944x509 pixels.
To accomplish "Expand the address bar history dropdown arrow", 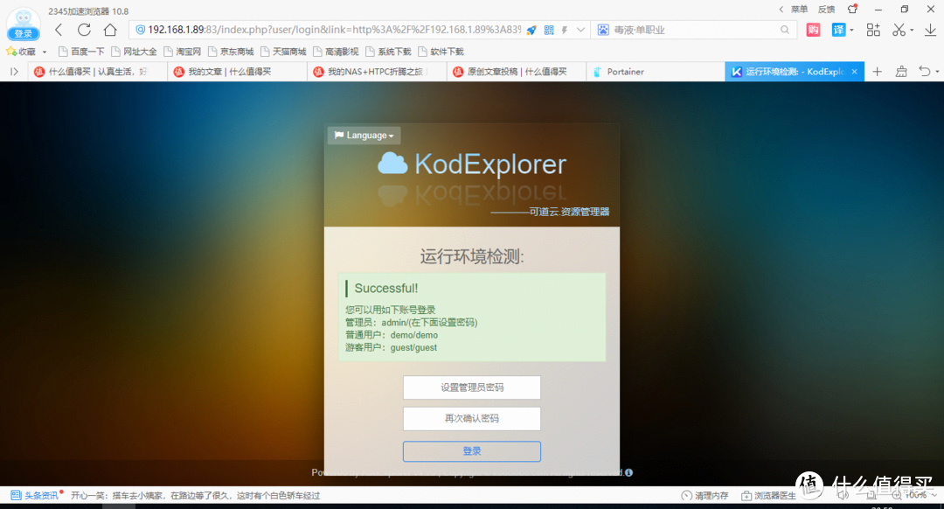I will 580,30.
